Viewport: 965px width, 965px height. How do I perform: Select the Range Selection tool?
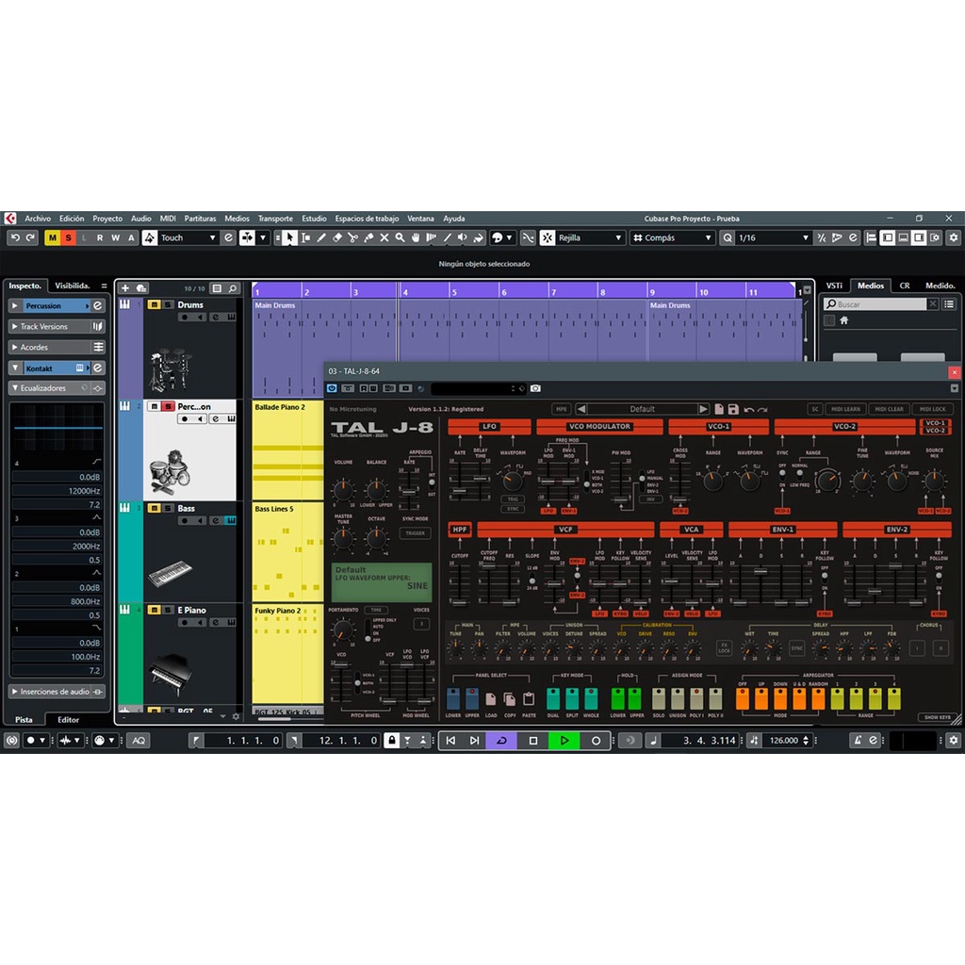(x=305, y=237)
